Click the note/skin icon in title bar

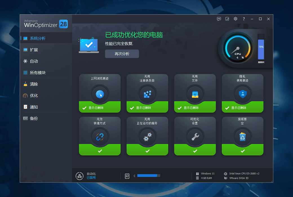tap(227, 19)
